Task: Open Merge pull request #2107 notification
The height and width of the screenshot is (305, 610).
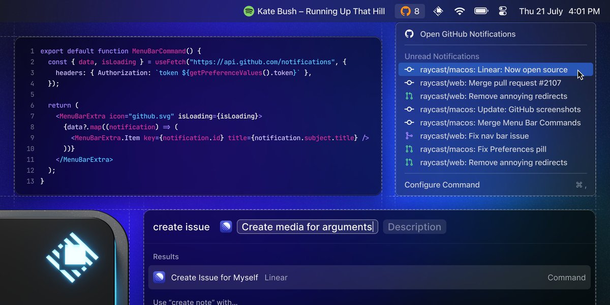Action: click(496, 83)
